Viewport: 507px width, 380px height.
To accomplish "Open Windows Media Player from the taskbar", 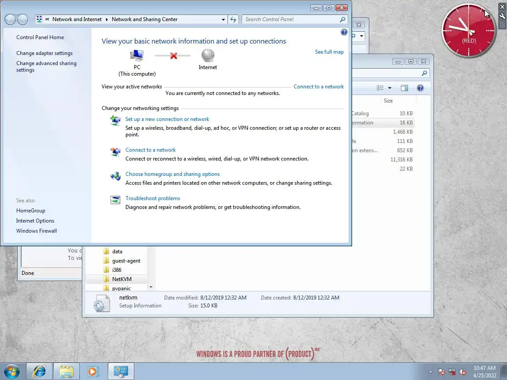I will tap(93, 371).
